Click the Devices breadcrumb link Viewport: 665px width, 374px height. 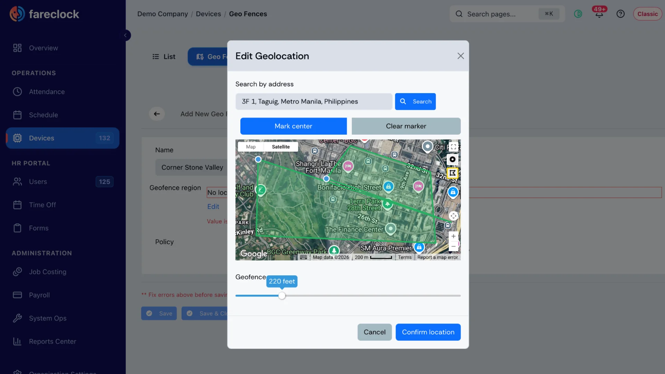point(208,14)
